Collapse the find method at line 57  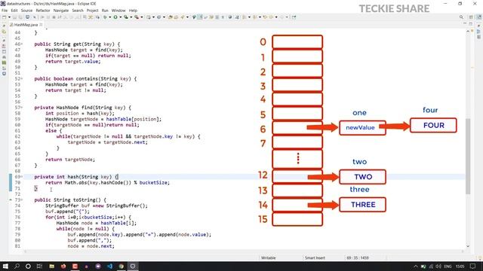[x=22, y=108]
